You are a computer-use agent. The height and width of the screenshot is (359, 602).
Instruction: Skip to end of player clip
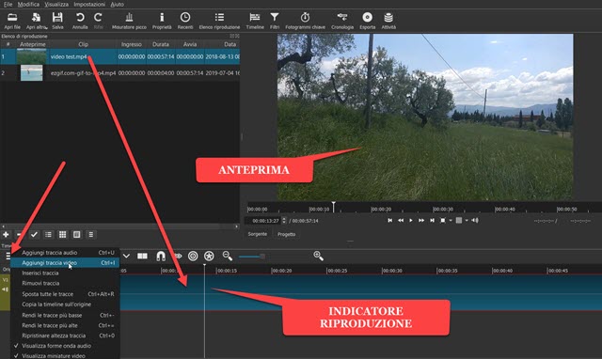click(432, 220)
